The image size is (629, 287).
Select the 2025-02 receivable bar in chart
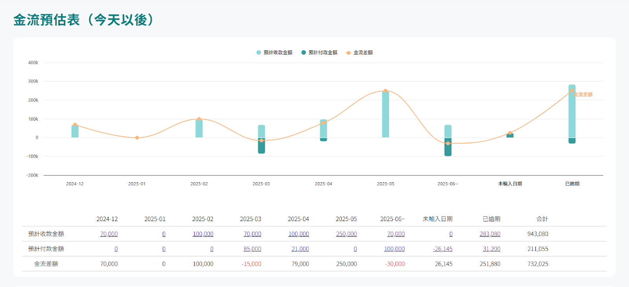[x=199, y=128]
